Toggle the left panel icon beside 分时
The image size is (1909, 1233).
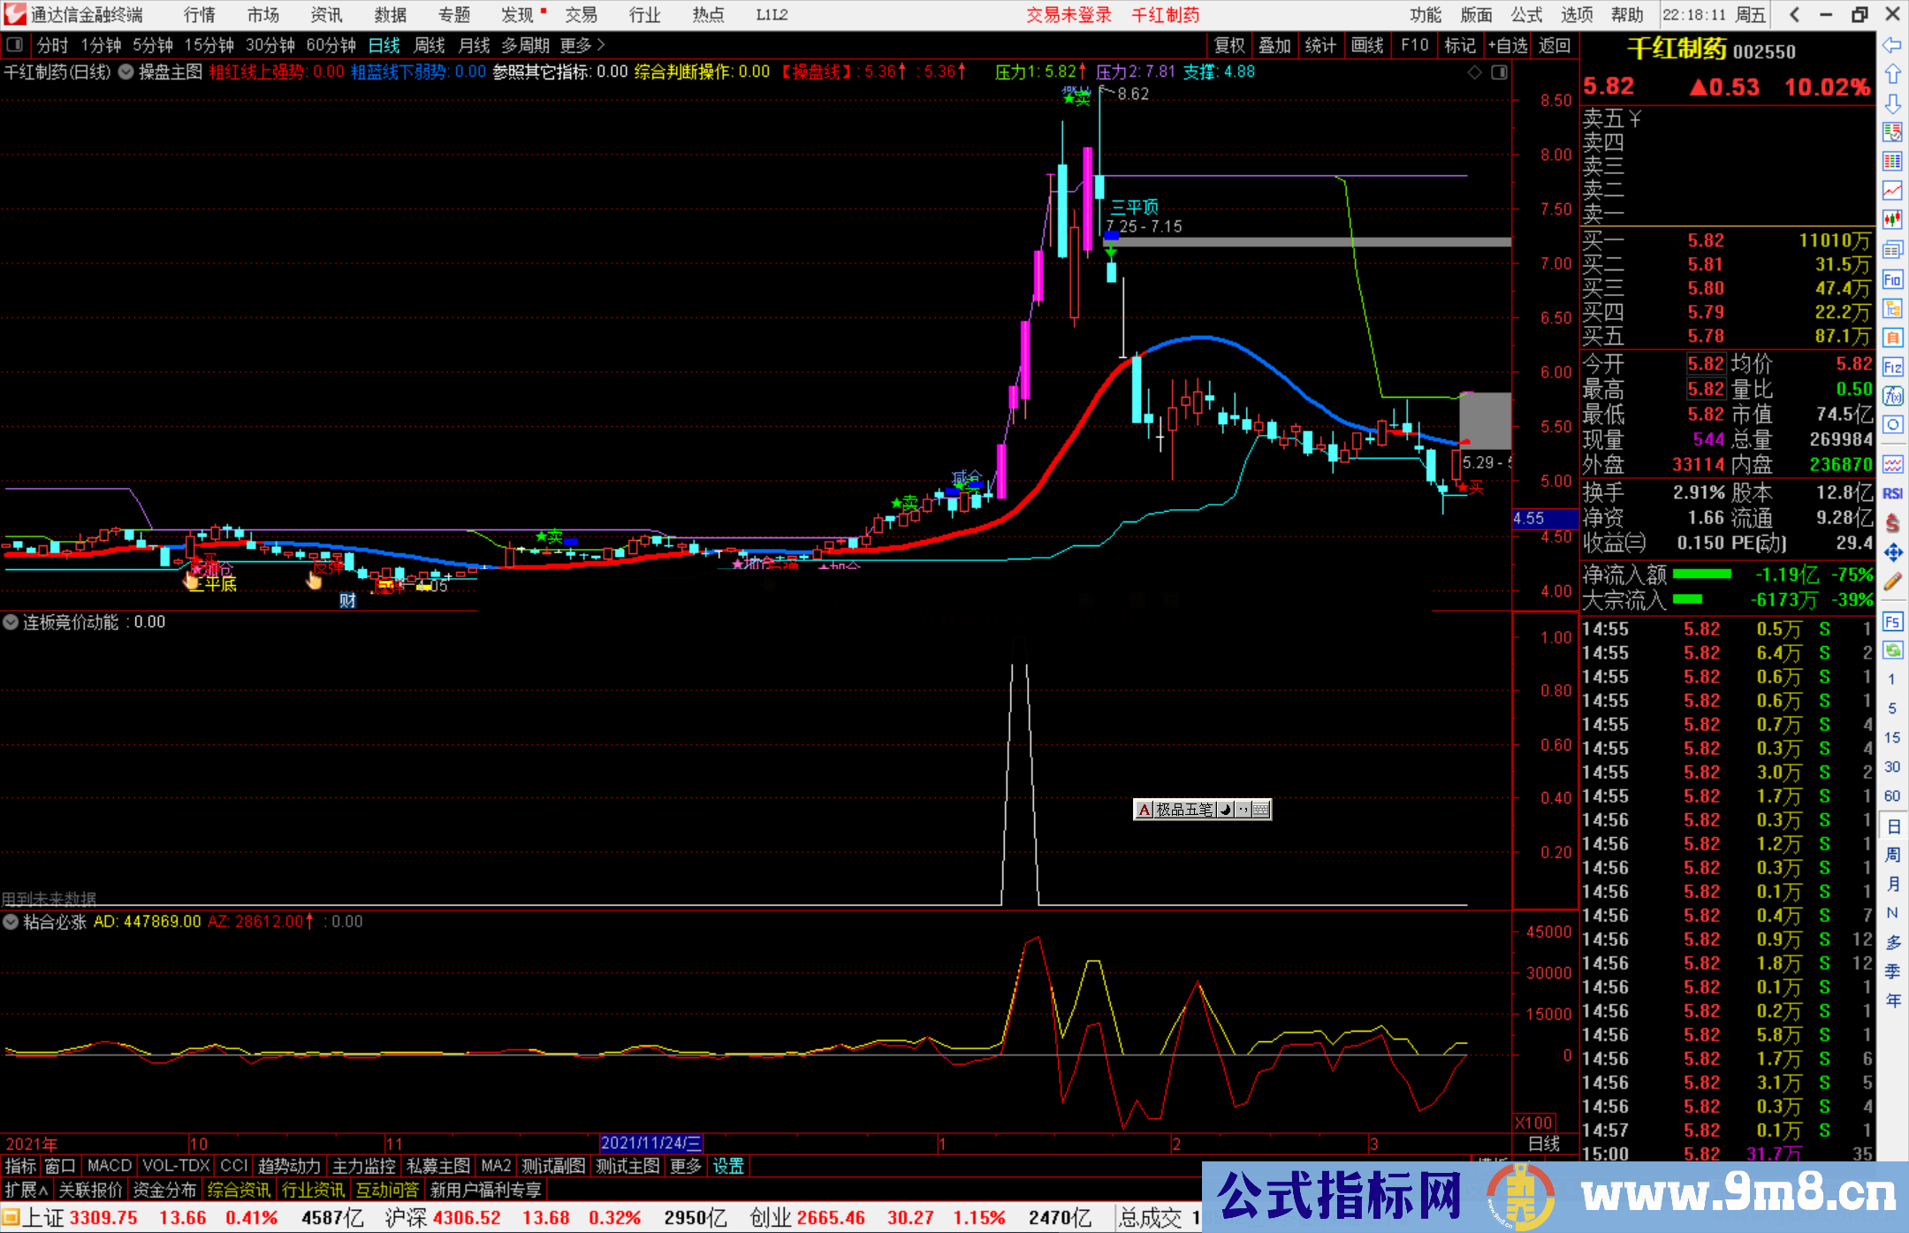pyautogui.click(x=15, y=45)
